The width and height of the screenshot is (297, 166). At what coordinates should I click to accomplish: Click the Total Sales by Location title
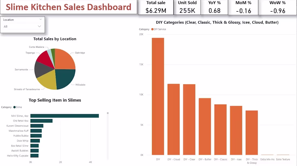[55, 39]
